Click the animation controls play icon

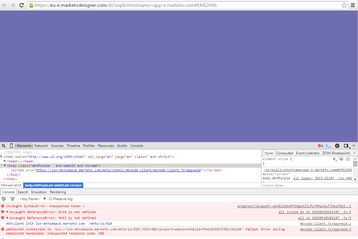[x=348, y=159]
